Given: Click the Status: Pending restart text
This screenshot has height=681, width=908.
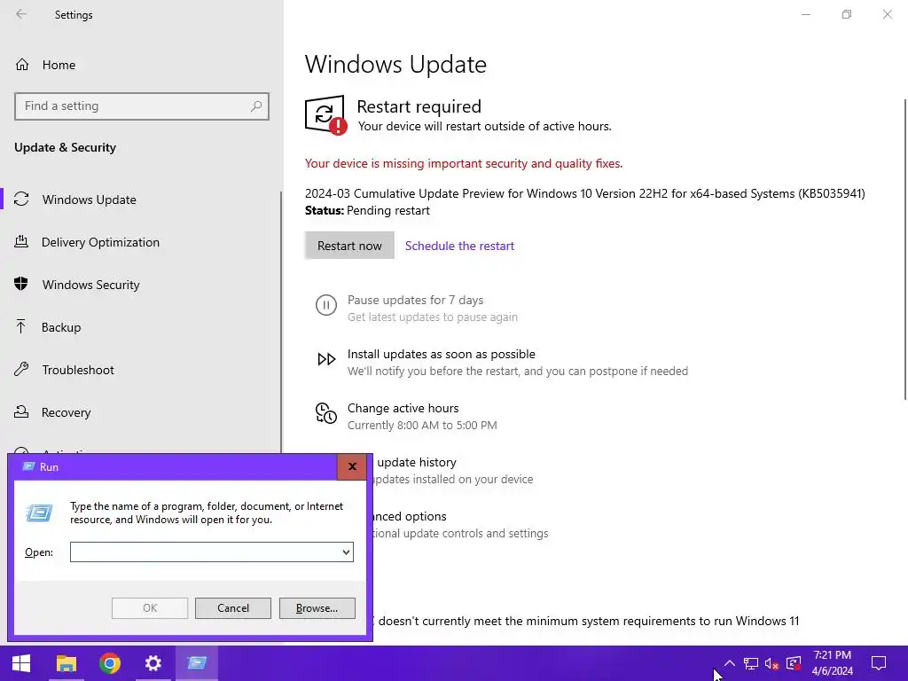Looking at the screenshot, I should (x=367, y=210).
